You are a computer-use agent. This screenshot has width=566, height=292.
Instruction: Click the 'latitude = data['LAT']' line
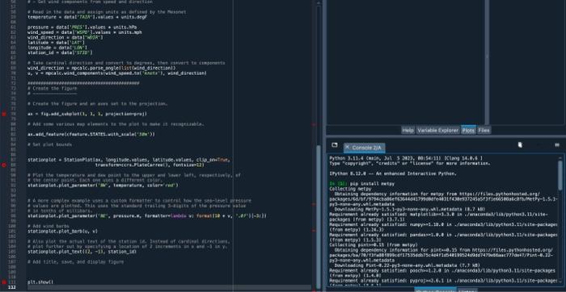pos(56,43)
